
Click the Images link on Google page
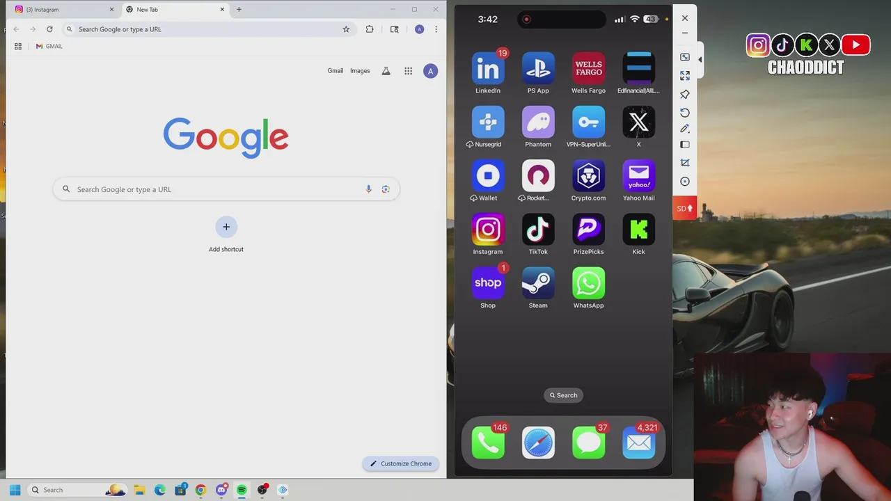pyautogui.click(x=360, y=71)
